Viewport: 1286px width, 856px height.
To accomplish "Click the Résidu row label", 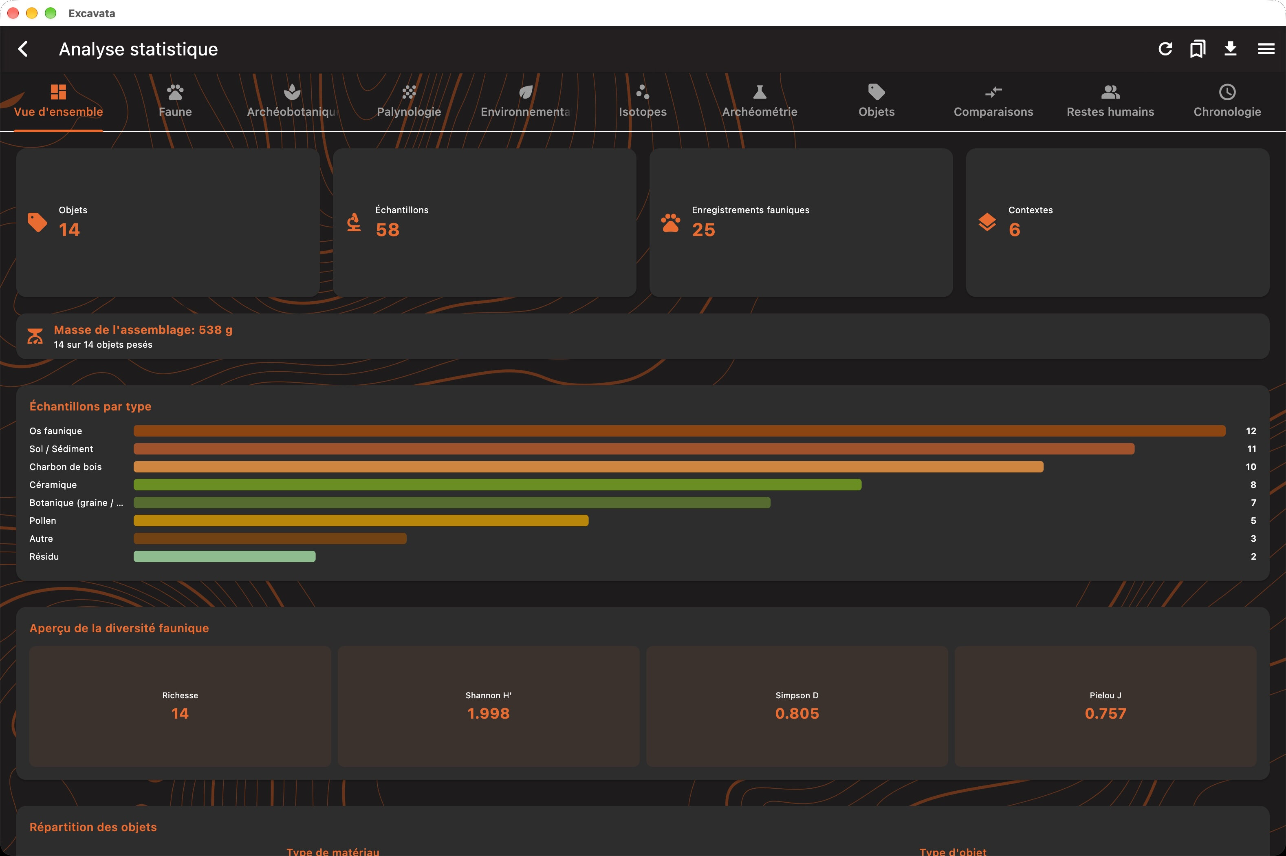I will click(44, 556).
